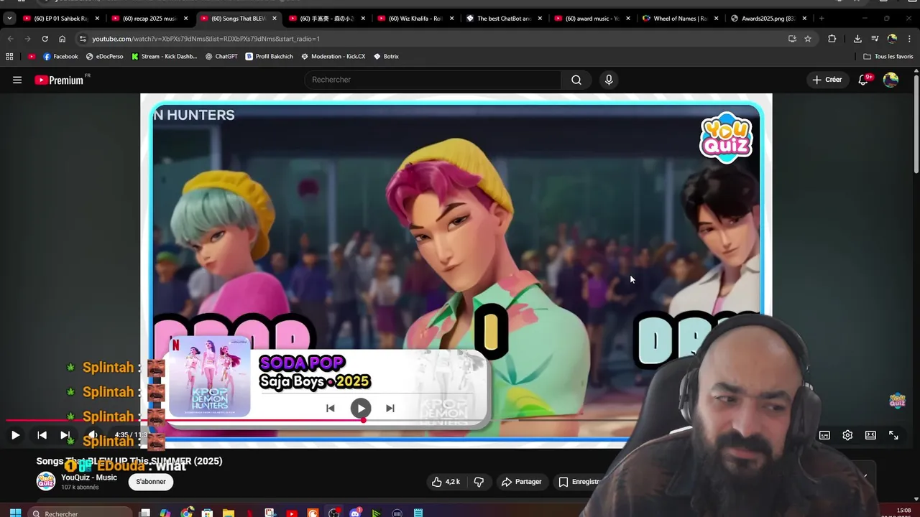The height and width of the screenshot is (517, 920).
Task: Skip to the previous video in player controls
Action: [42, 435]
